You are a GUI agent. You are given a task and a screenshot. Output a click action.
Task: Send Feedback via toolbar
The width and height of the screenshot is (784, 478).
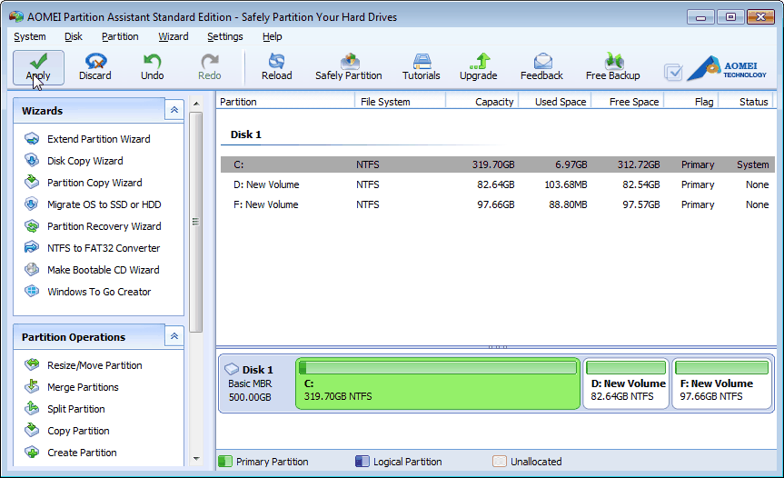pos(541,67)
